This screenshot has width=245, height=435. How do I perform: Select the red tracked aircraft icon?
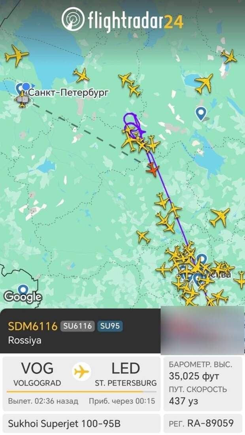(x=153, y=169)
